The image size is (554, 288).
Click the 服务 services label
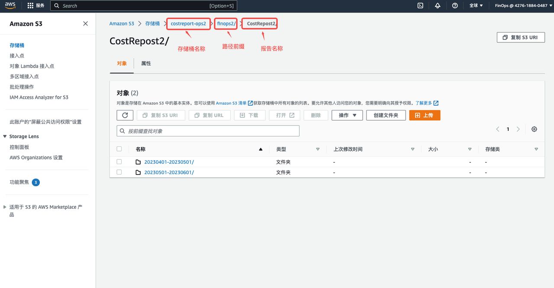(x=40, y=6)
